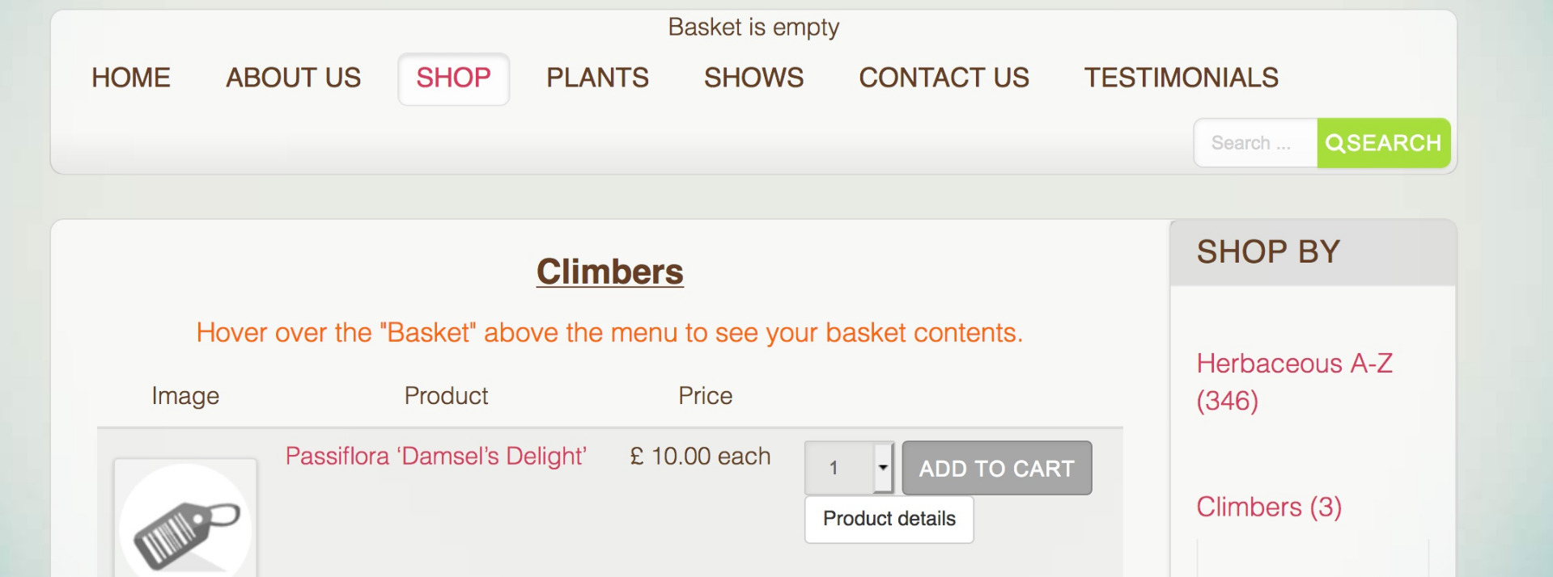Click the product tag placeholder image

point(185,521)
